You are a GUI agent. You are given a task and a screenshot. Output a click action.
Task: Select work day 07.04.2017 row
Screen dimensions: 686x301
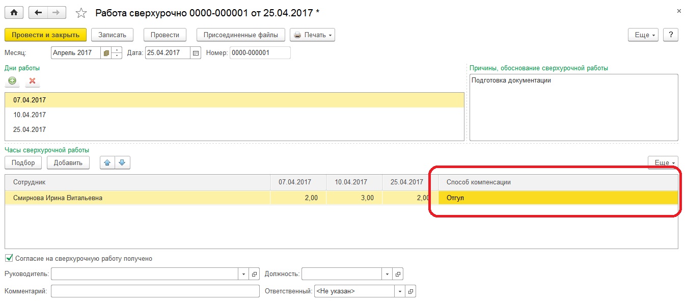[x=234, y=100]
